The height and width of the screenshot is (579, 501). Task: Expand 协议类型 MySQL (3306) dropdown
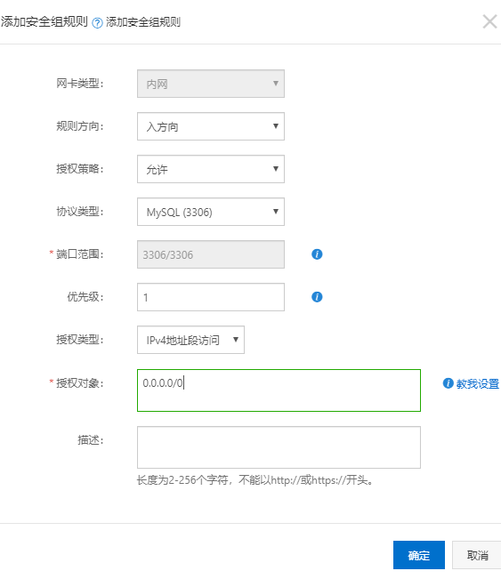[x=211, y=212]
